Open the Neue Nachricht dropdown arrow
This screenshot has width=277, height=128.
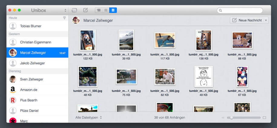266,20
